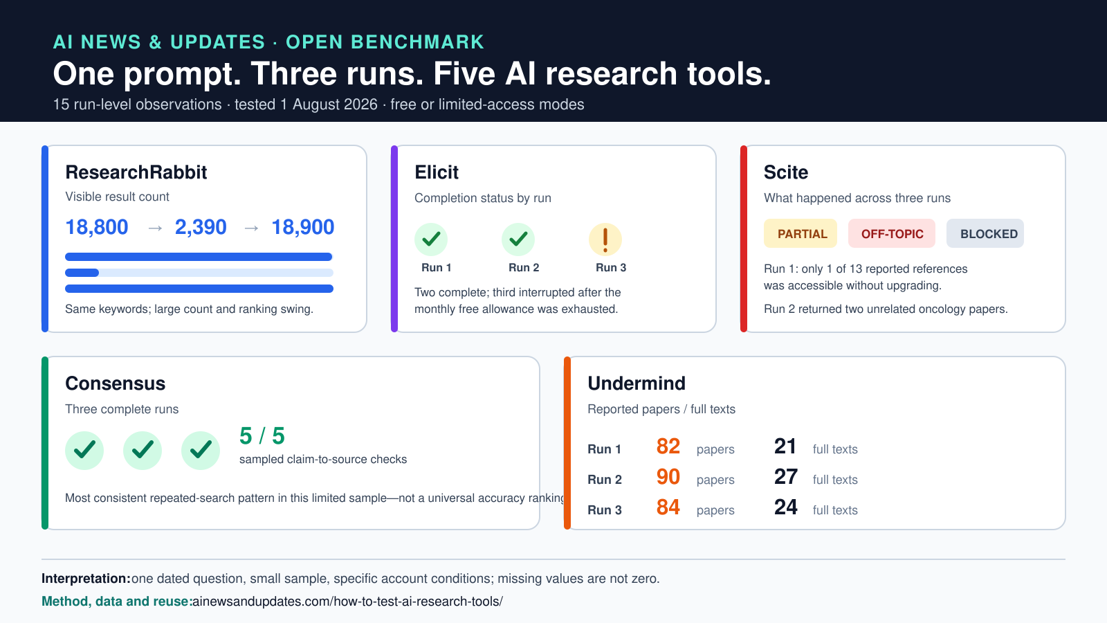Click the Undermind card title
1107x623 pixels.
[637, 383]
